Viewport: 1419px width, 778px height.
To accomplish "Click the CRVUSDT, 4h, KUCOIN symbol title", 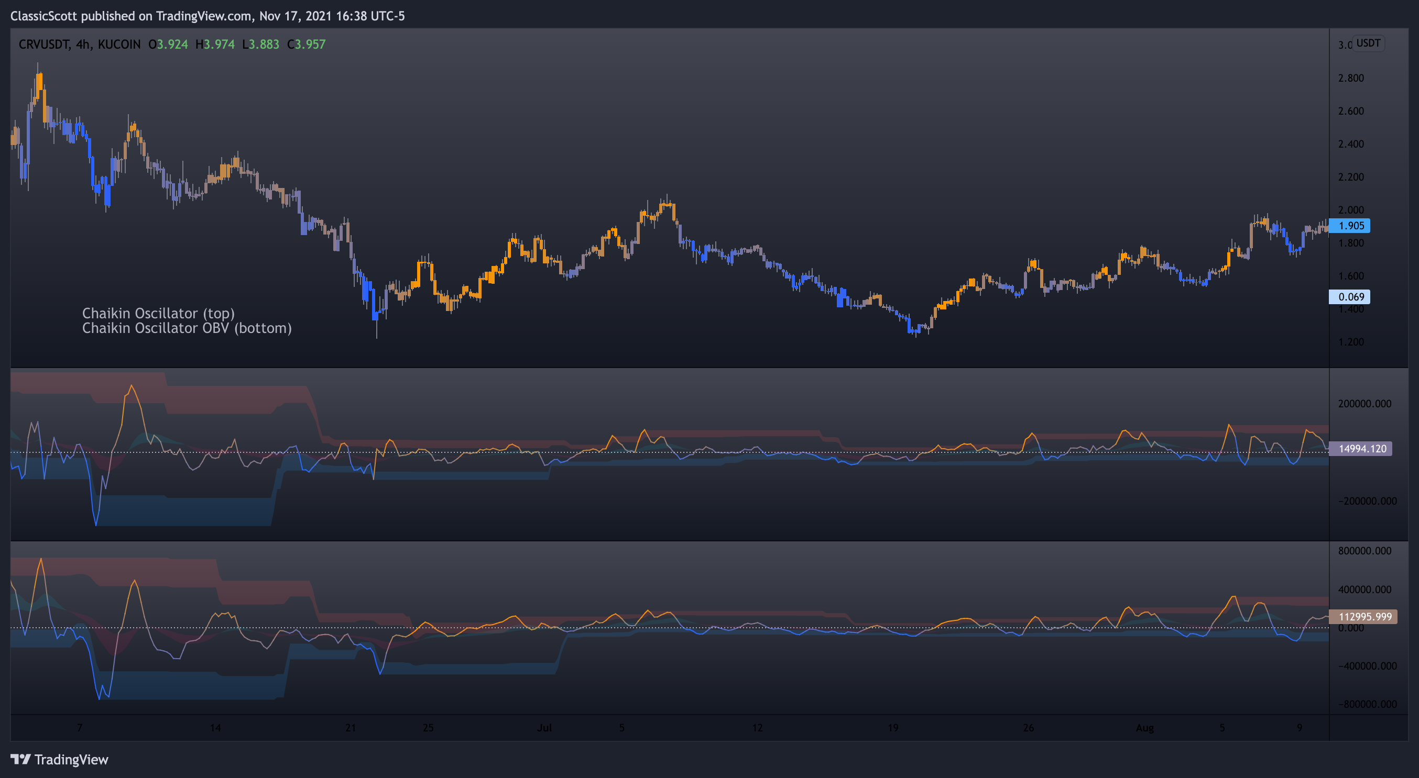I will click(x=79, y=44).
